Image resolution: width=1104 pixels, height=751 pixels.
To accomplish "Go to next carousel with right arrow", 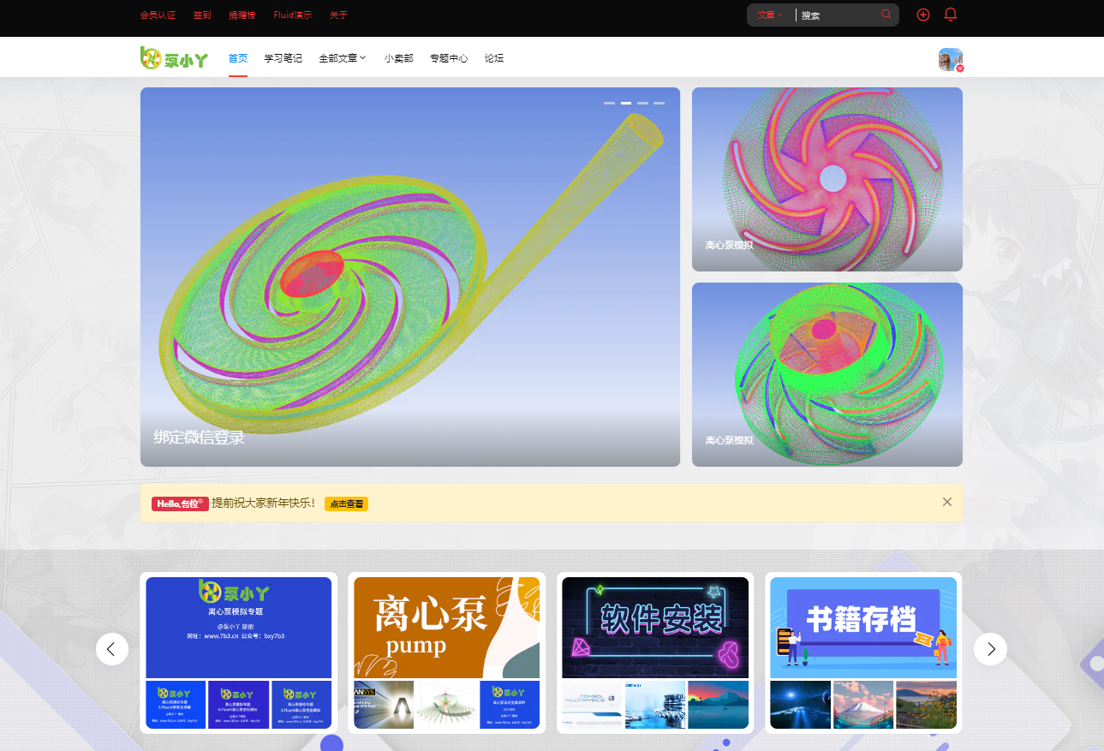I will (x=990, y=649).
